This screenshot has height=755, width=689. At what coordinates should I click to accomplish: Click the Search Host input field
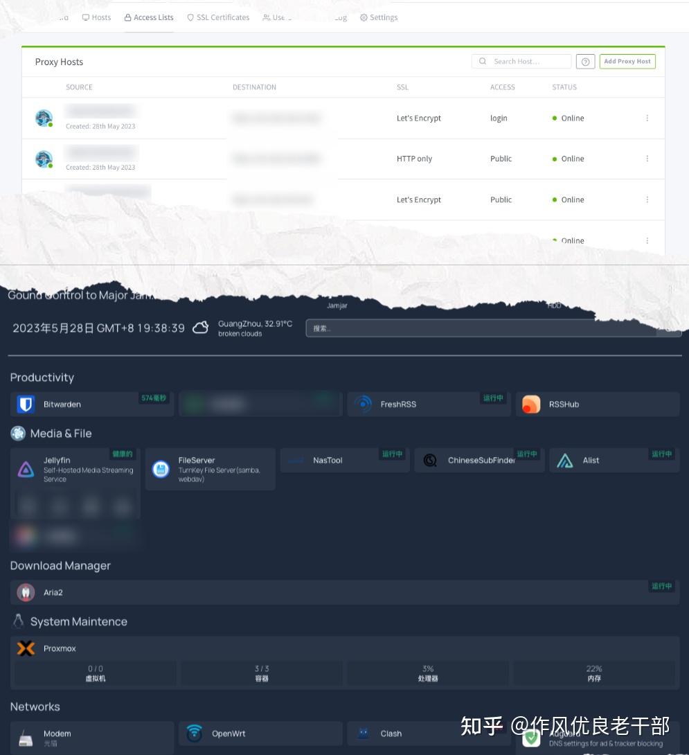click(x=521, y=61)
